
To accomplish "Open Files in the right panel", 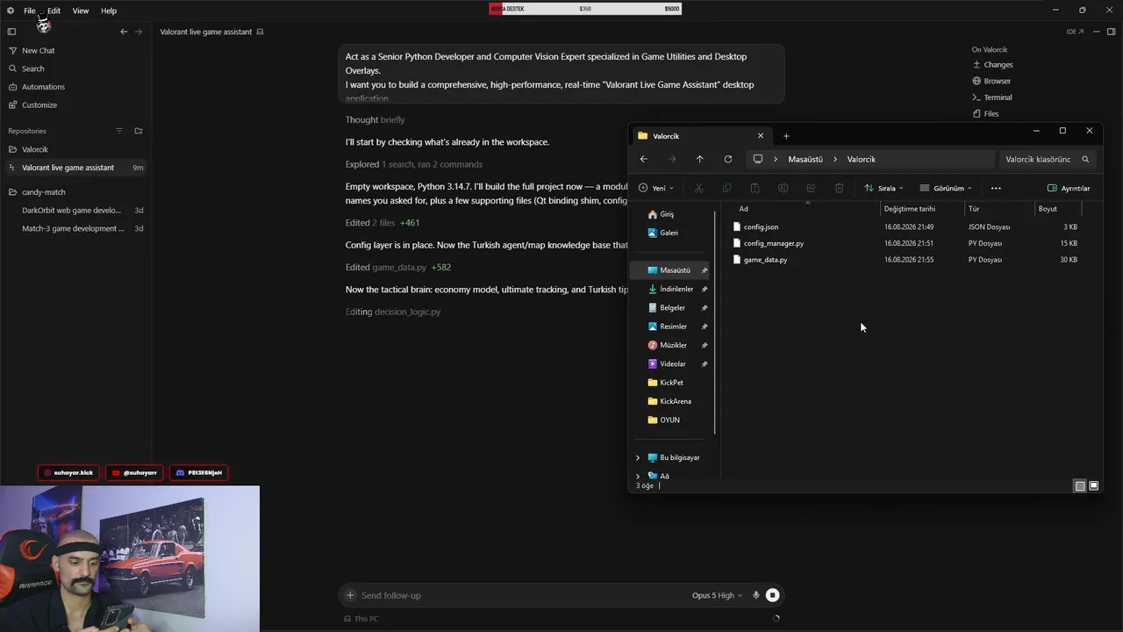I will 985,114.
